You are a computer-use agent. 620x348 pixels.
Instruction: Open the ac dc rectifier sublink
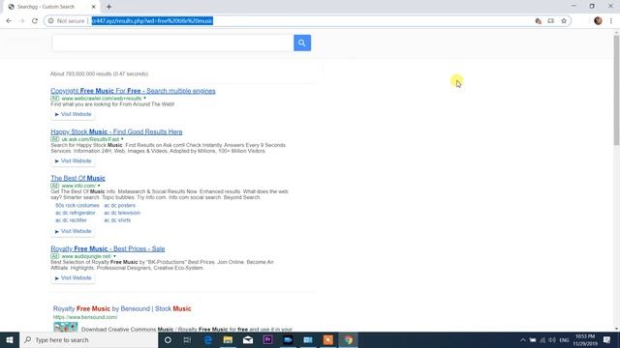tap(71, 220)
